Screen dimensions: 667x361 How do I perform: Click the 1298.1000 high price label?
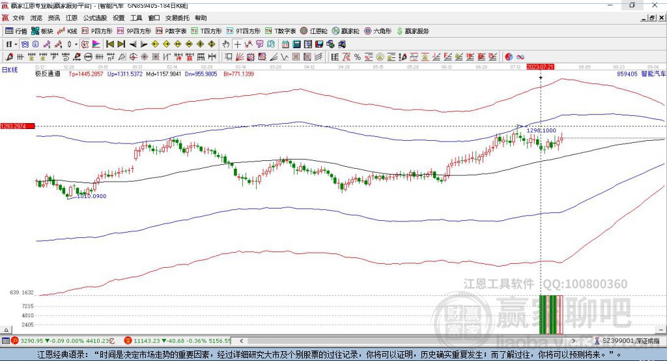click(541, 130)
